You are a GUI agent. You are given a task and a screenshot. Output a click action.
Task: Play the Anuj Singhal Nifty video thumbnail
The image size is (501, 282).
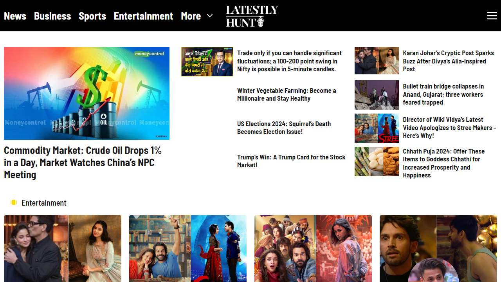point(207,61)
